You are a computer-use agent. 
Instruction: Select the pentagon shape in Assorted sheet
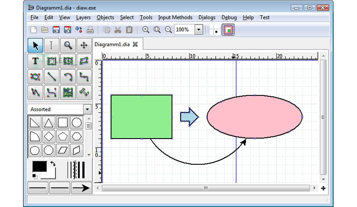63,136
